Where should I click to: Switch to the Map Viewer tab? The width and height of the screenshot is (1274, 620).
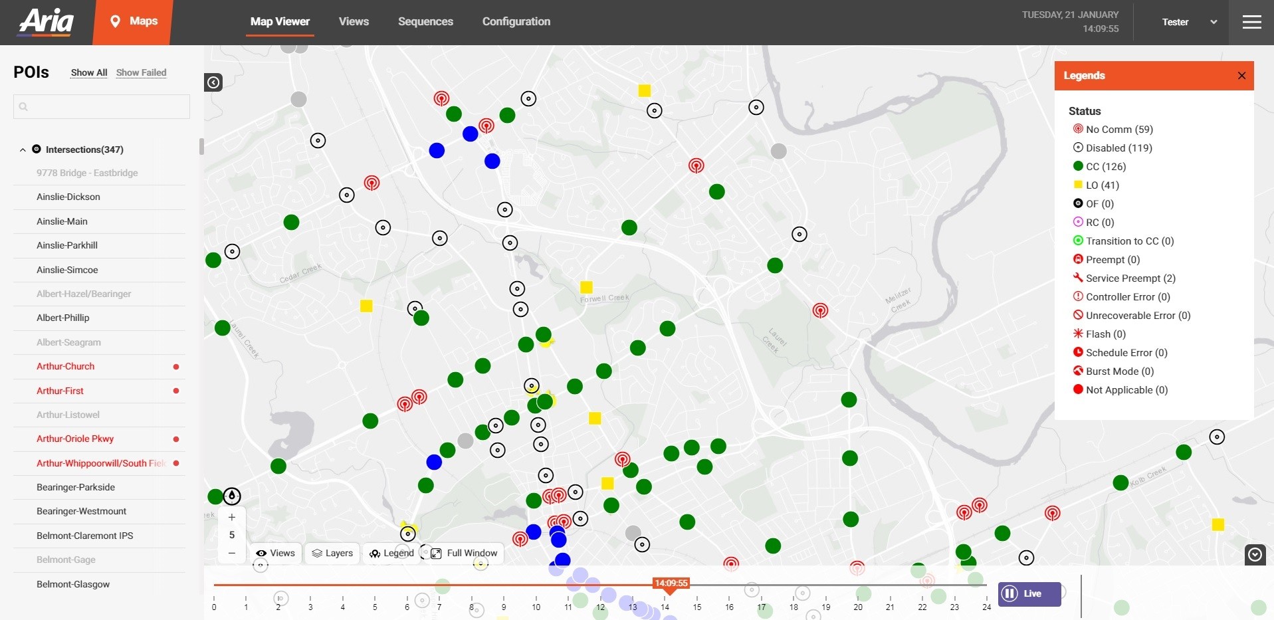coord(280,21)
